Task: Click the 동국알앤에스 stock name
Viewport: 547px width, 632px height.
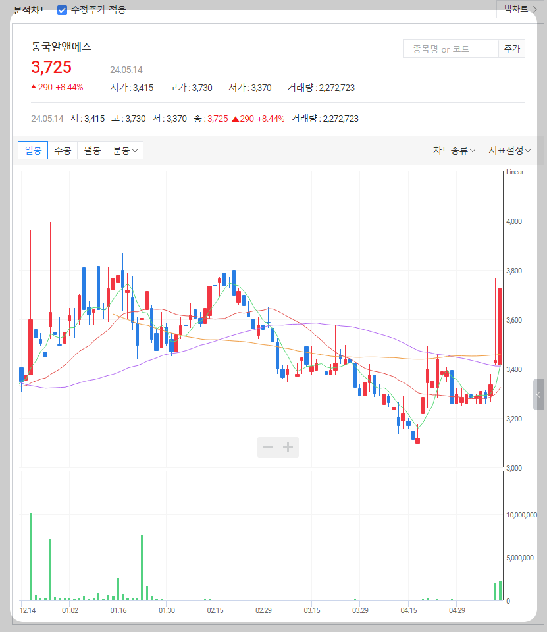Action: (61, 47)
